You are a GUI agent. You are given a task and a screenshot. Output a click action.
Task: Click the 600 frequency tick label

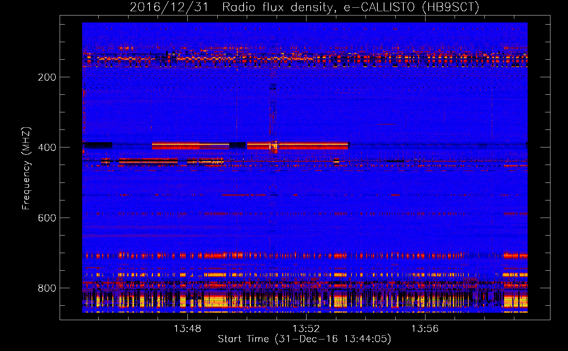[x=47, y=218]
